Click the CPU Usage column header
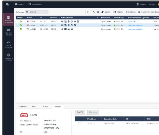 click(119, 18)
